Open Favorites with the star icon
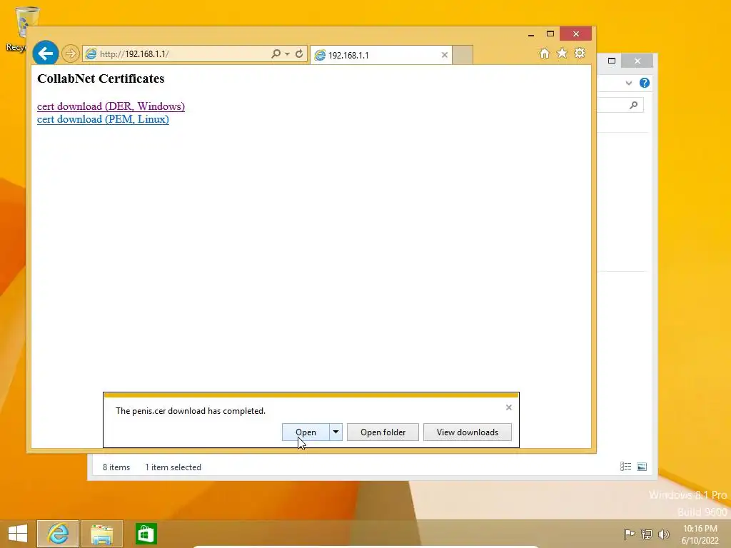 click(563, 53)
